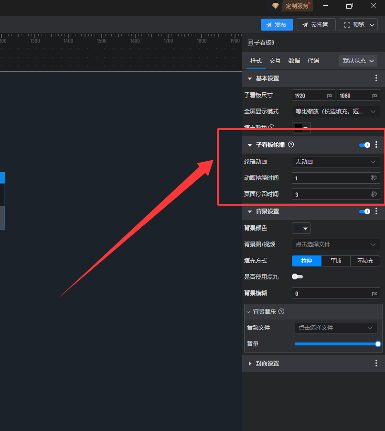This screenshot has height=431, width=385.
Task: Open 背景设置 more options menu
Action: coord(376,211)
